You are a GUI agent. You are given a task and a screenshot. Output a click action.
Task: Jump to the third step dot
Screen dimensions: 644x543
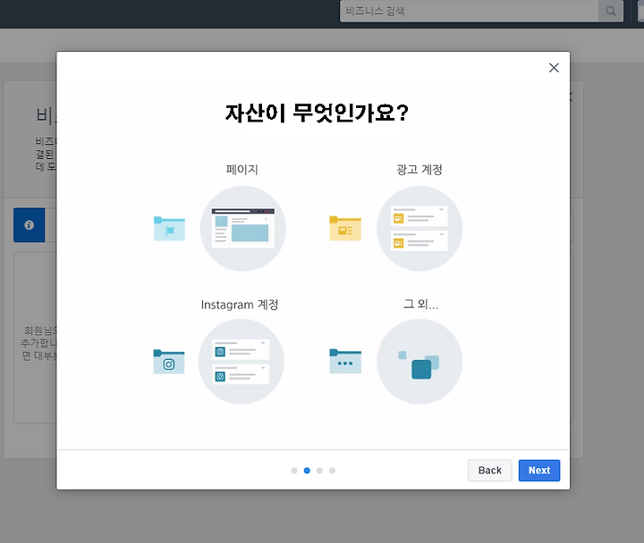[319, 471]
